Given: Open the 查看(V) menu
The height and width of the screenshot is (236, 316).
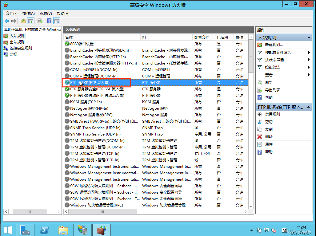Looking at the screenshot, I should [x=46, y=14].
